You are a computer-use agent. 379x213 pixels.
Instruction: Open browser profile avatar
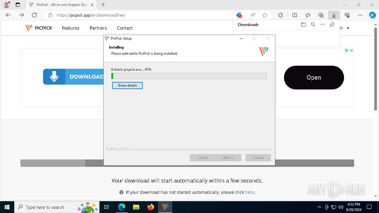pyautogui.click(x=7, y=5)
